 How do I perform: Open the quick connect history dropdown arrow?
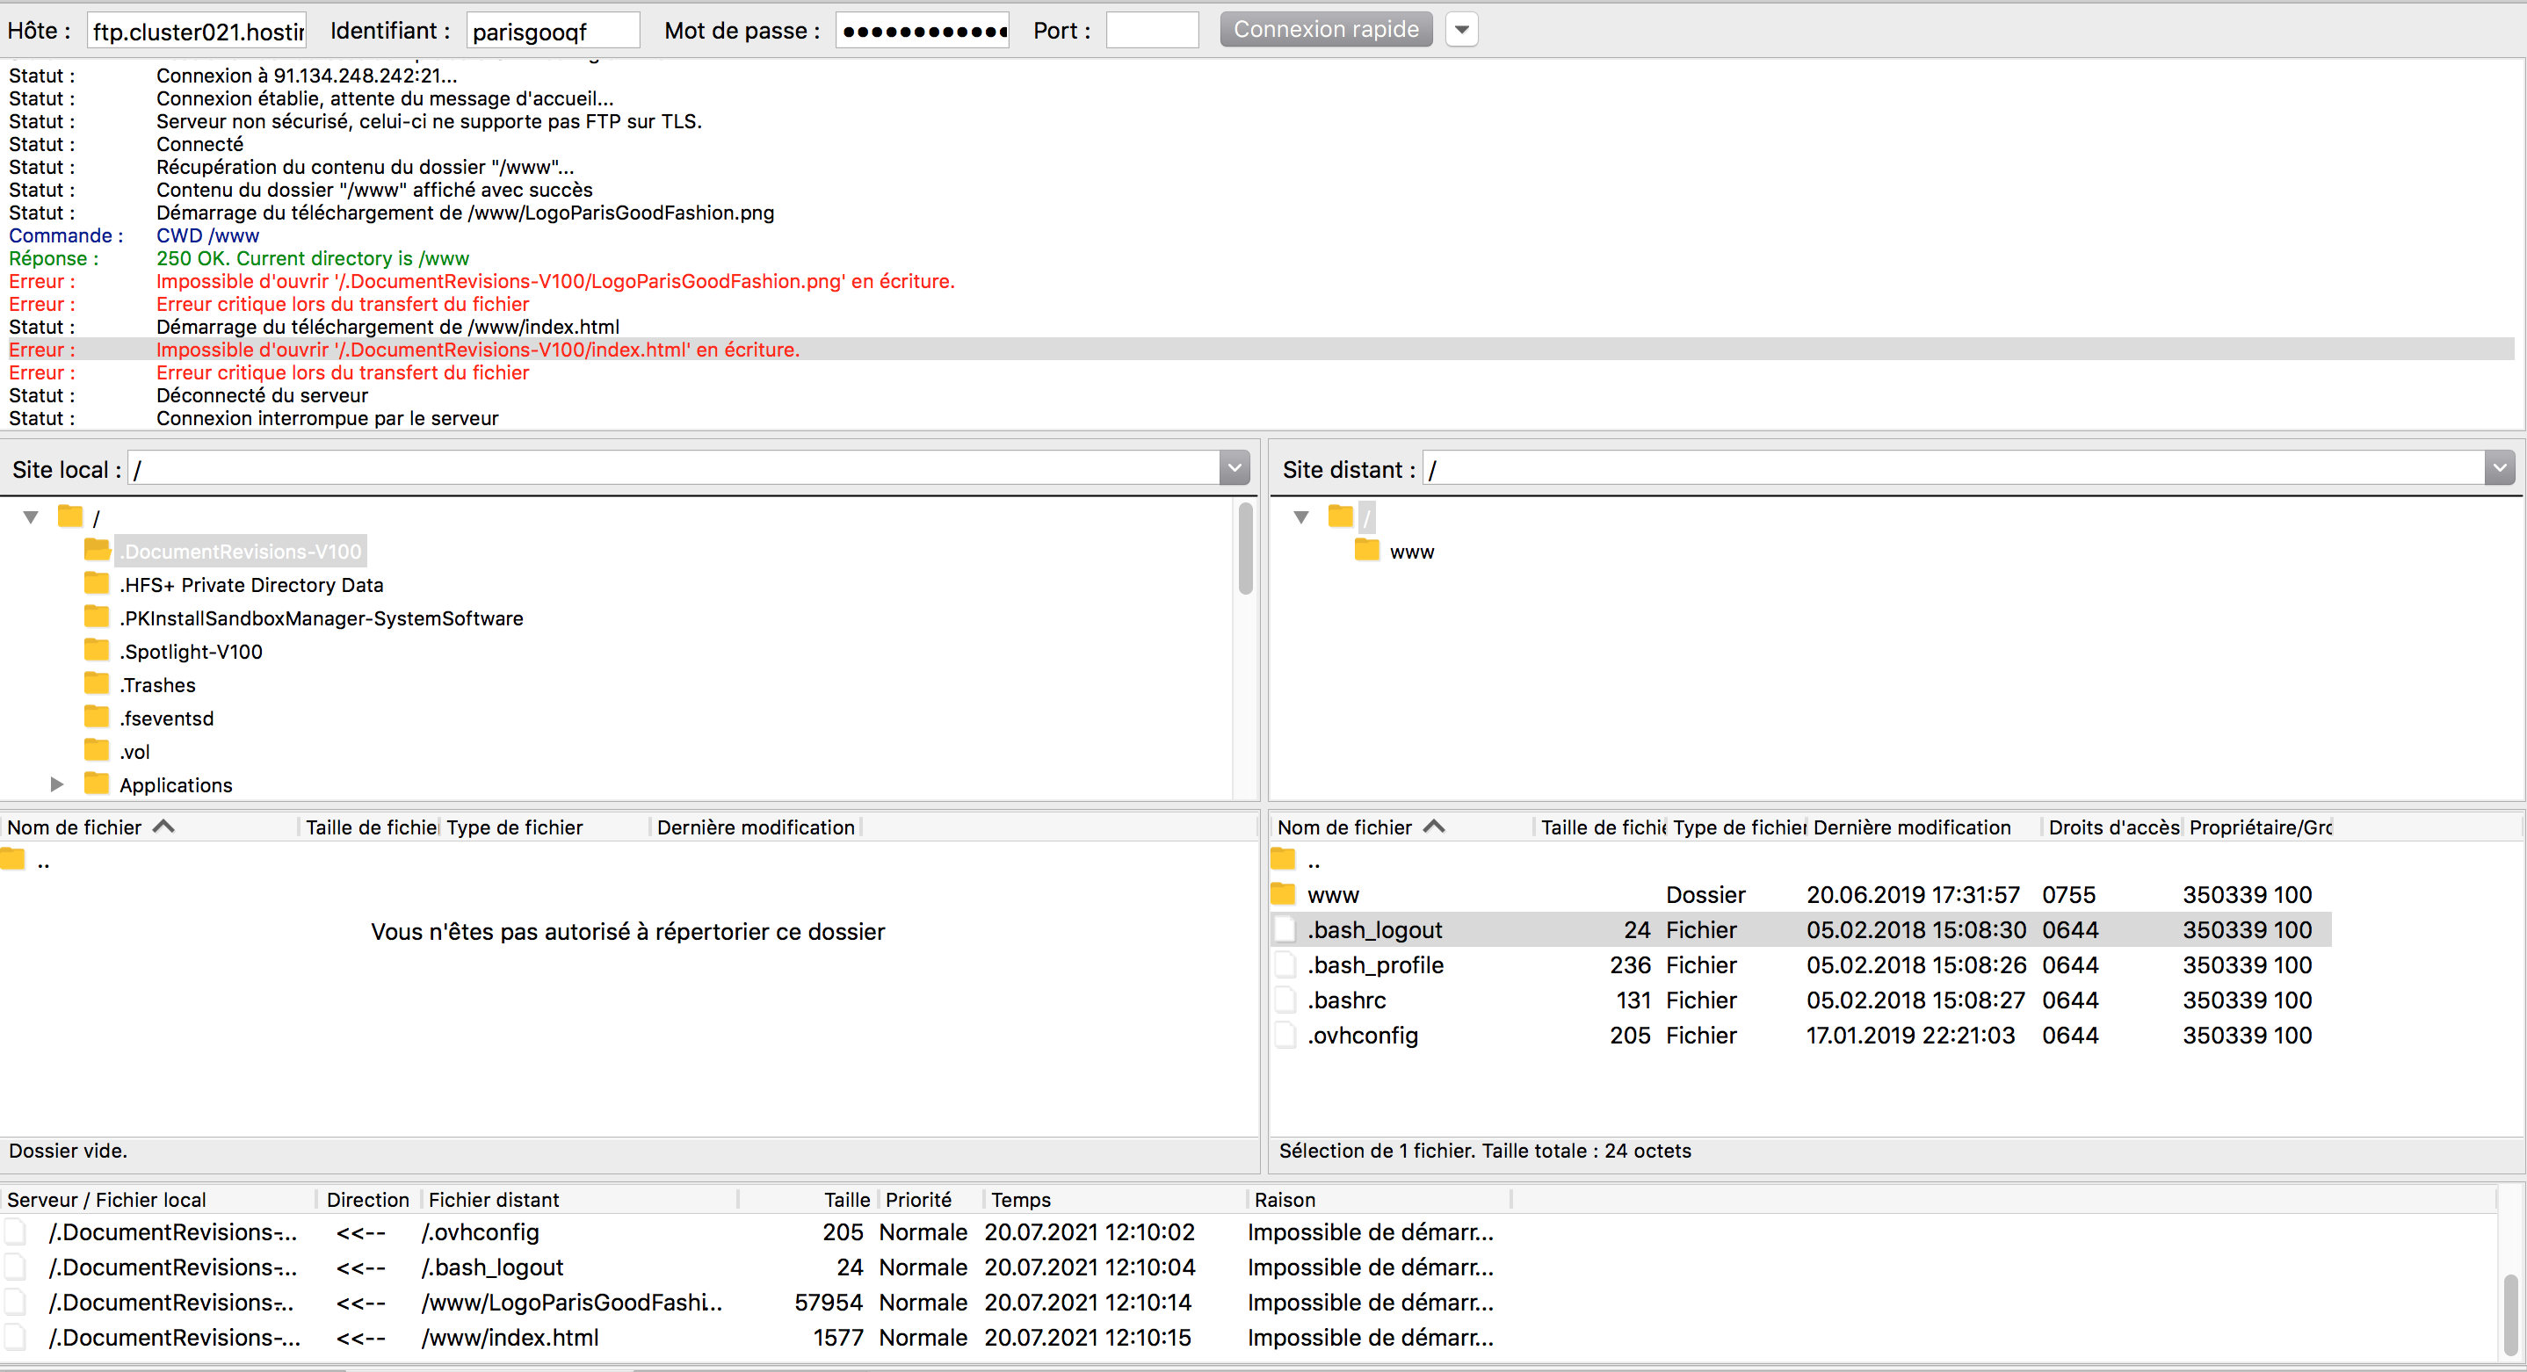point(1460,29)
